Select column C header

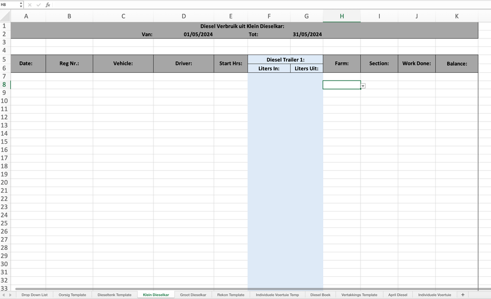[123, 16]
